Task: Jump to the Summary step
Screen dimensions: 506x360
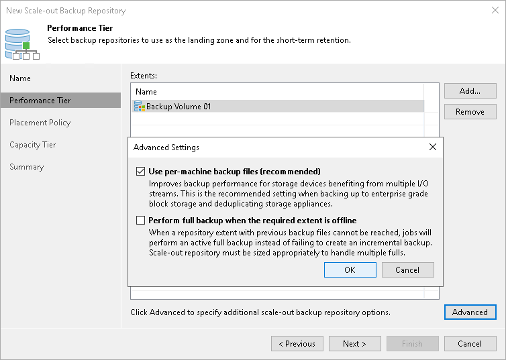Action: click(x=27, y=167)
